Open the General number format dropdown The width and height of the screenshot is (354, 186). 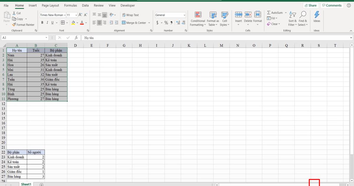point(184,15)
